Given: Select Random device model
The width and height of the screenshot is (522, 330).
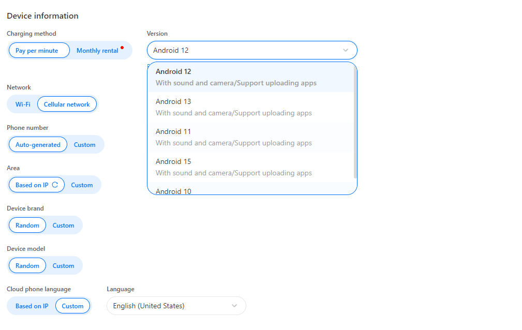Looking at the screenshot, I should click(27, 265).
